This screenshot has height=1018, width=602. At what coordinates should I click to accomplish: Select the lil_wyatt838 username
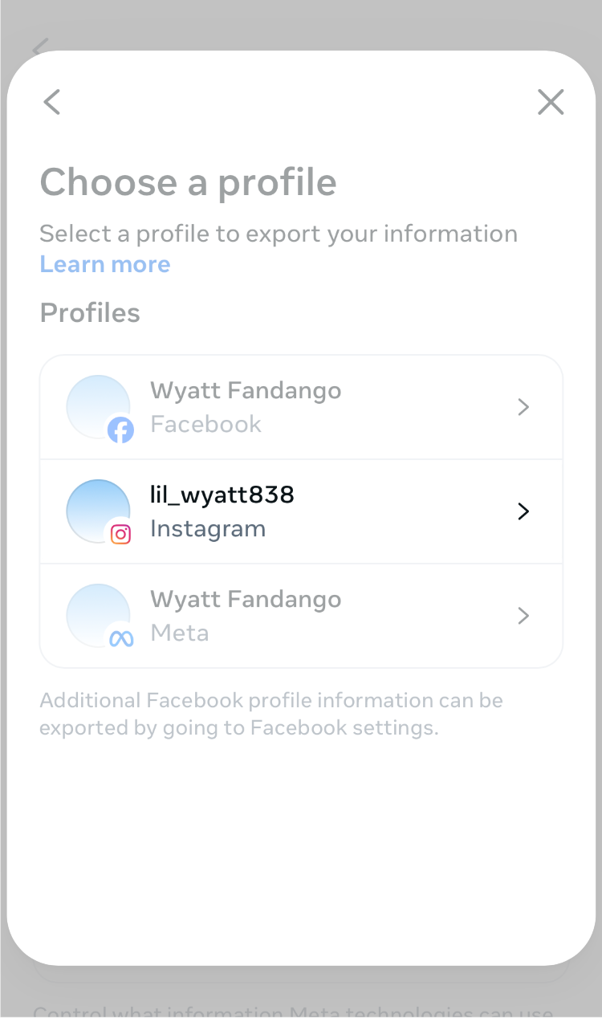point(222,495)
